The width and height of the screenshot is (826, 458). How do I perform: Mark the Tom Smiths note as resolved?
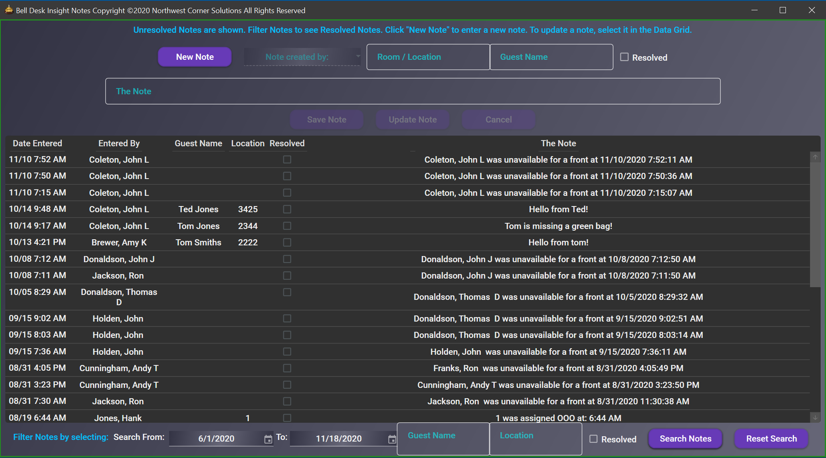(x=287, y=242)
